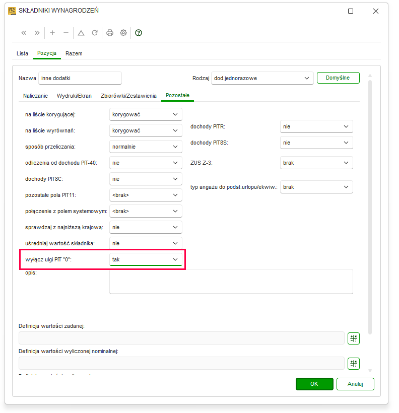399x413 pixels.
Task: Open 'odliczenia od dochodu PIT-40' dropdown
Action: (x=146, y=163)
